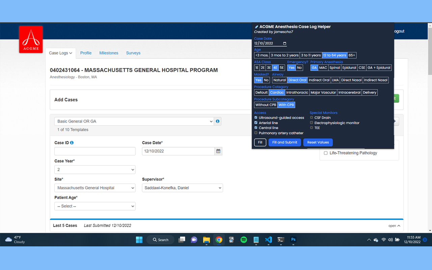Screen dimensions: 432x270
Task: Check the CSF Drain checkbox
Action: pyautogui.click(x=312, y=118)
